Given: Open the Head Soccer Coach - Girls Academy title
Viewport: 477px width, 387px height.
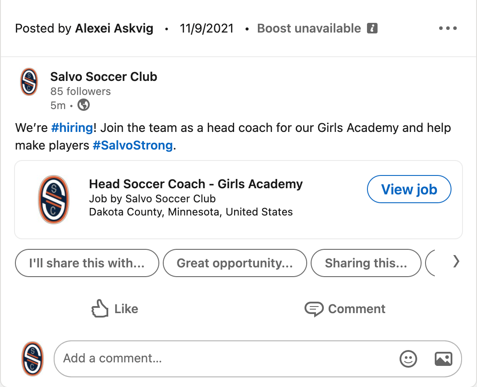Looking at the screenshot, I should click(196, 184).
